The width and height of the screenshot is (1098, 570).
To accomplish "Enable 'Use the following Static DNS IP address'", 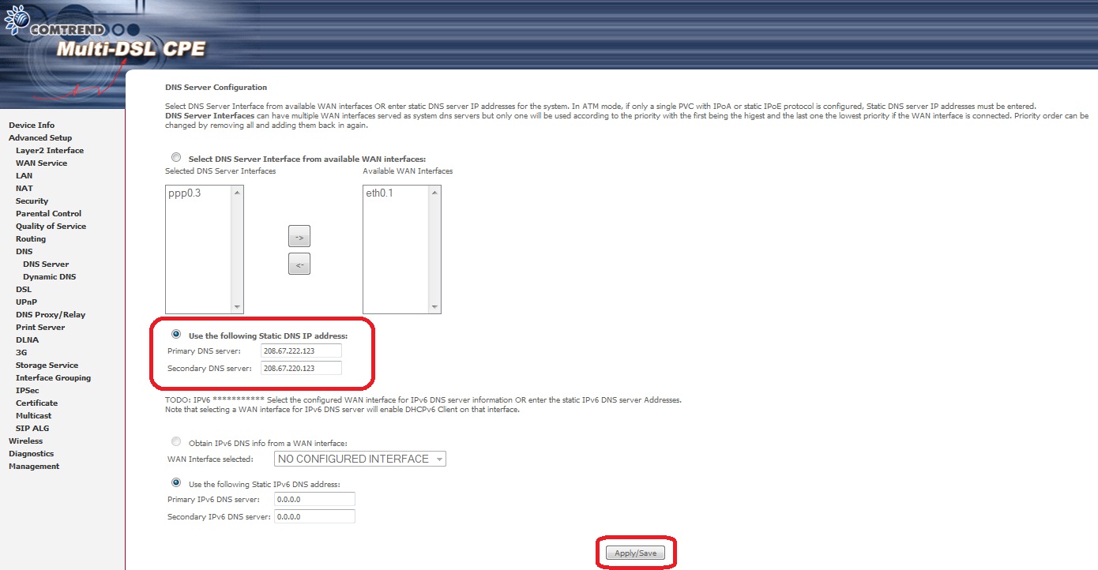I will [x=175, y=333].
